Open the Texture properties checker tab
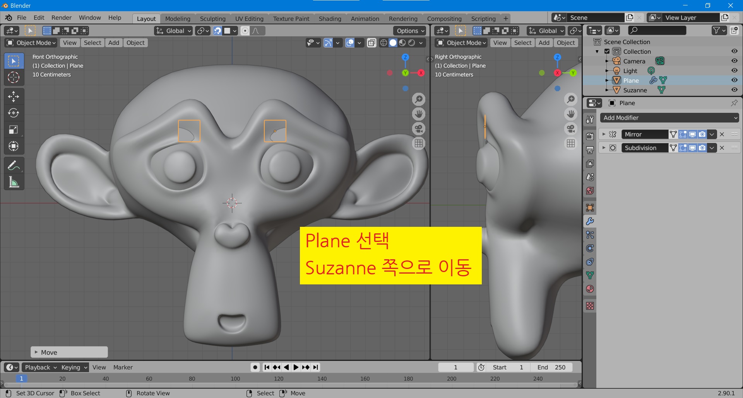 pos(590,306)
